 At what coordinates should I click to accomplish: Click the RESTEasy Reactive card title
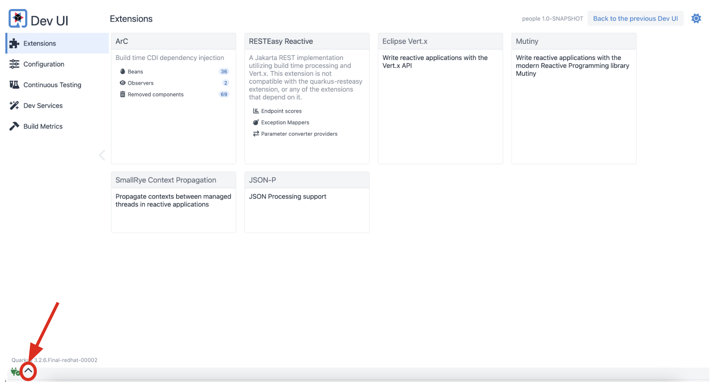click(281, 41)
